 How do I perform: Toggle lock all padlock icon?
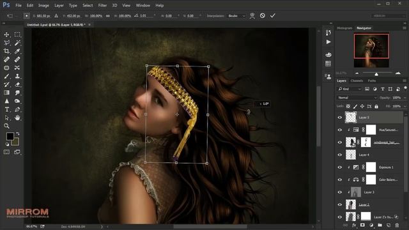[376, 107]
